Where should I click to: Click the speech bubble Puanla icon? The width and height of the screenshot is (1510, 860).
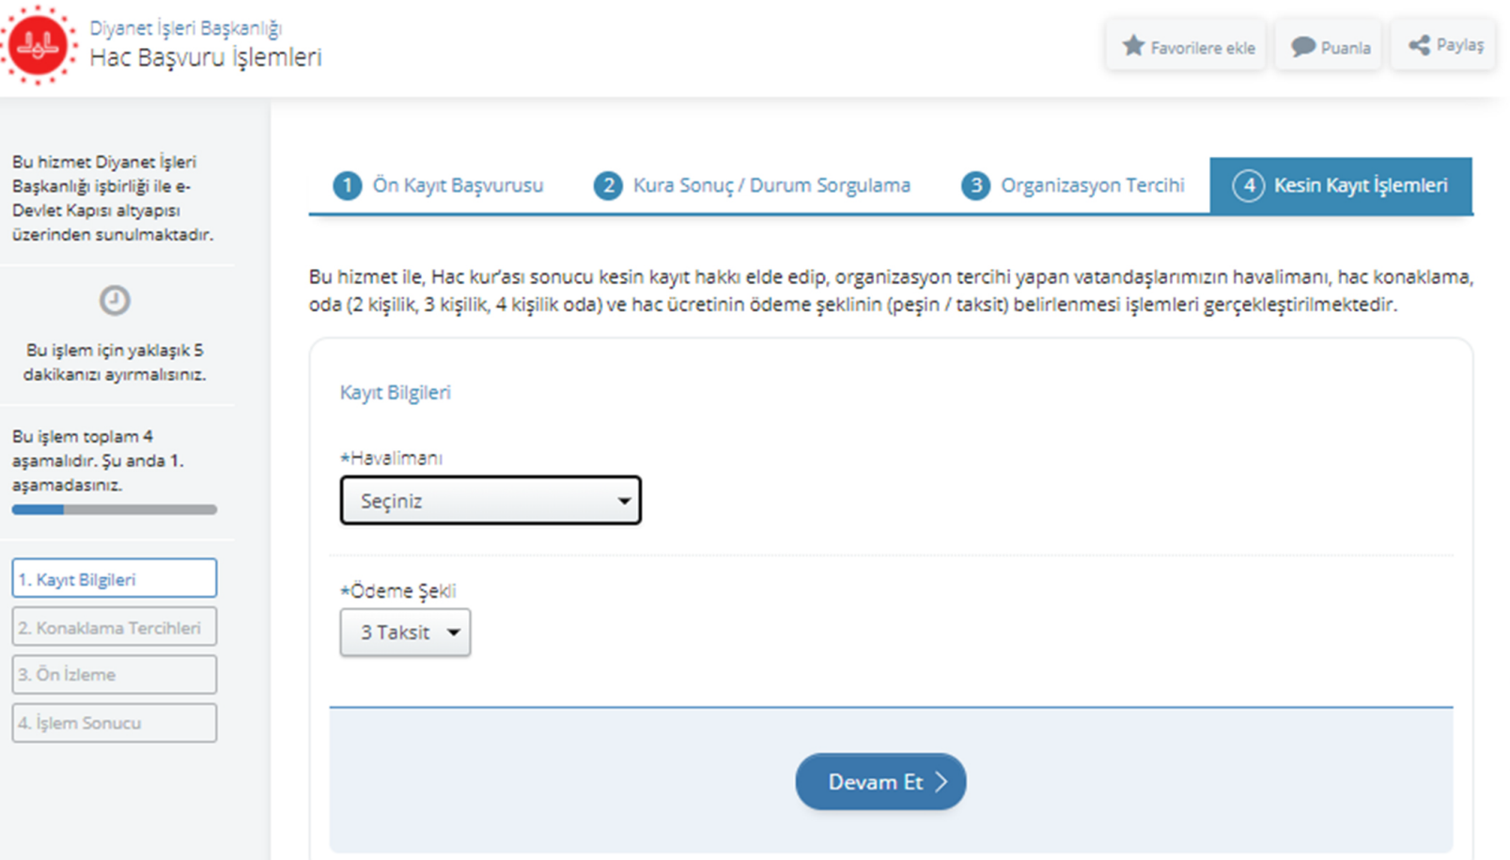1302,46
